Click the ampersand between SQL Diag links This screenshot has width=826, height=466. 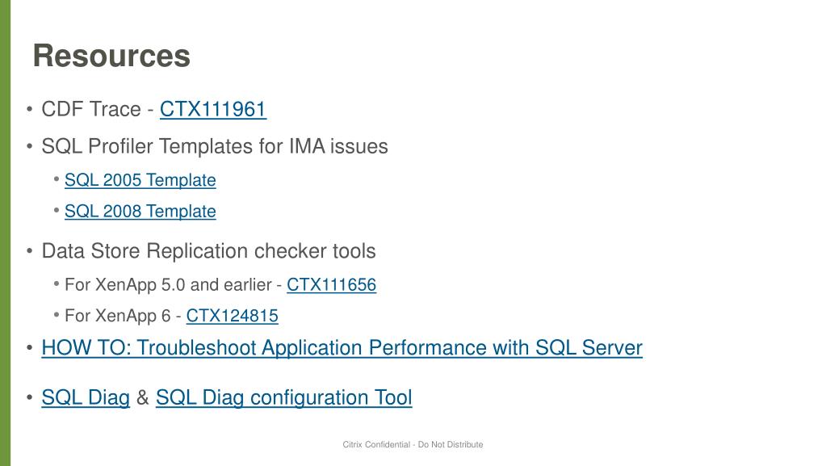pyautogui.click(x=143, y=397)
